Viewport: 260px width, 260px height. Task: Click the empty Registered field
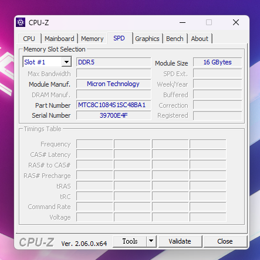coord(217,115)
